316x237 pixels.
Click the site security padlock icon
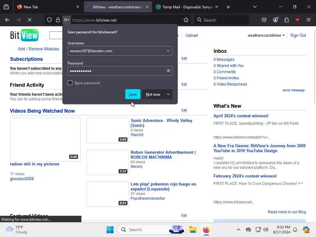58,20
